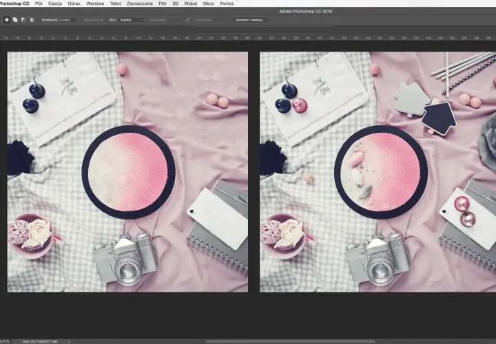
Task: Open the Widok menu
Action: tap(190, 3)
